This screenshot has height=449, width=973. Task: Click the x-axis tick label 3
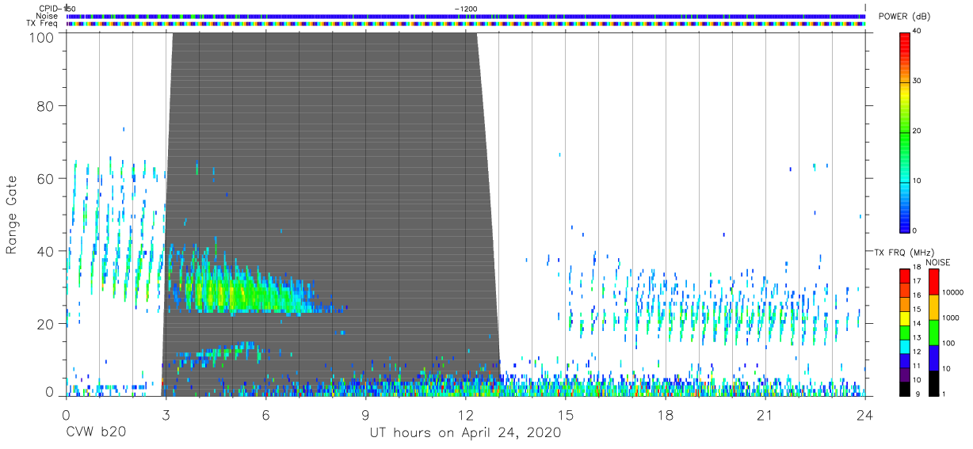coord(165,414)
